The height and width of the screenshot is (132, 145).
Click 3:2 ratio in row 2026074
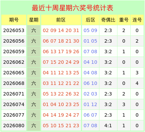pos(108,104)
